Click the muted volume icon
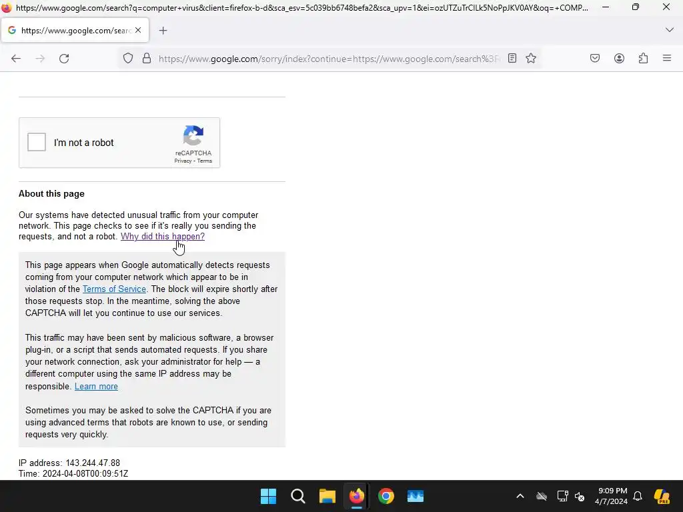Viewport: 683px width, 512px height. tap(580, 496)
